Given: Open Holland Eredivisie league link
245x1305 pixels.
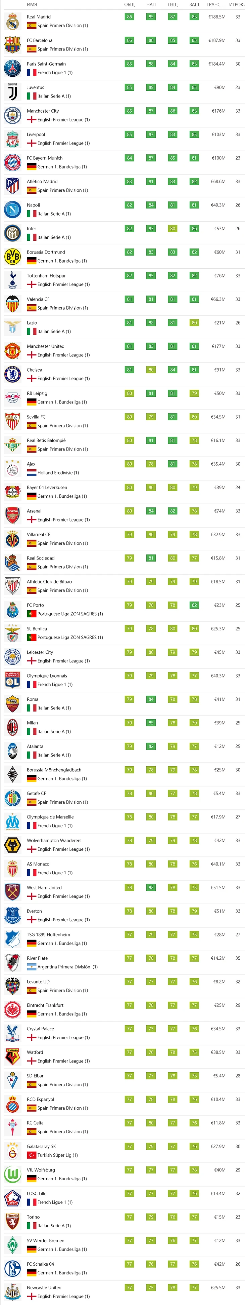Looking at the screenshot, I should (58, 473).
